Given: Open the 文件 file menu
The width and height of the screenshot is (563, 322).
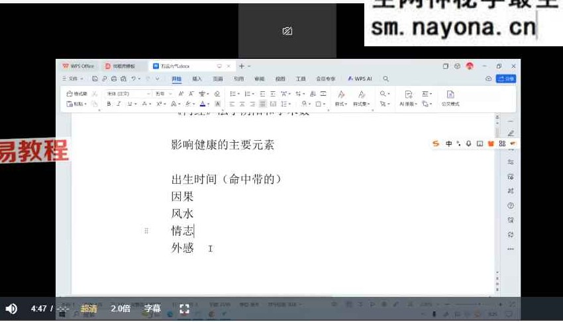Looking at the screenshot, I should (74, 79).
